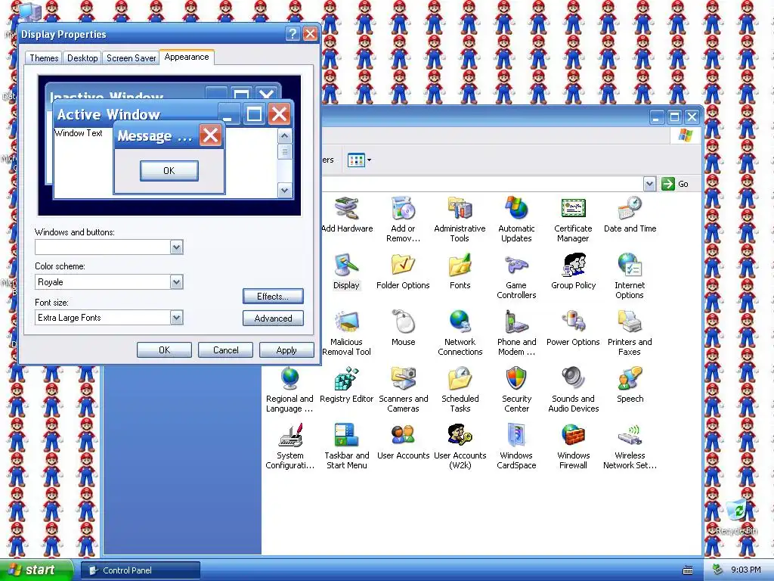This screenshot has height=581, width=774.
Task: Open Printers and Faxes icon
Action: (630, 333)
